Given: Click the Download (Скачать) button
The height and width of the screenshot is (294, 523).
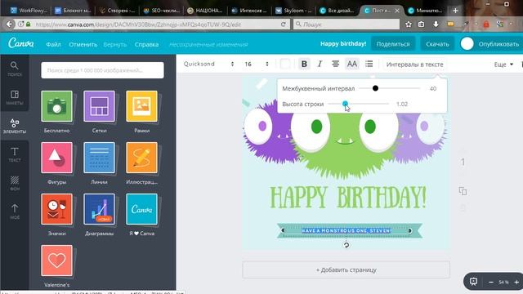Looking at the screenshot, I should tap(437, 44).
